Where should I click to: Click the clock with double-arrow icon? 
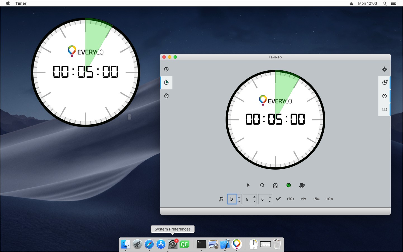[275, 185]
